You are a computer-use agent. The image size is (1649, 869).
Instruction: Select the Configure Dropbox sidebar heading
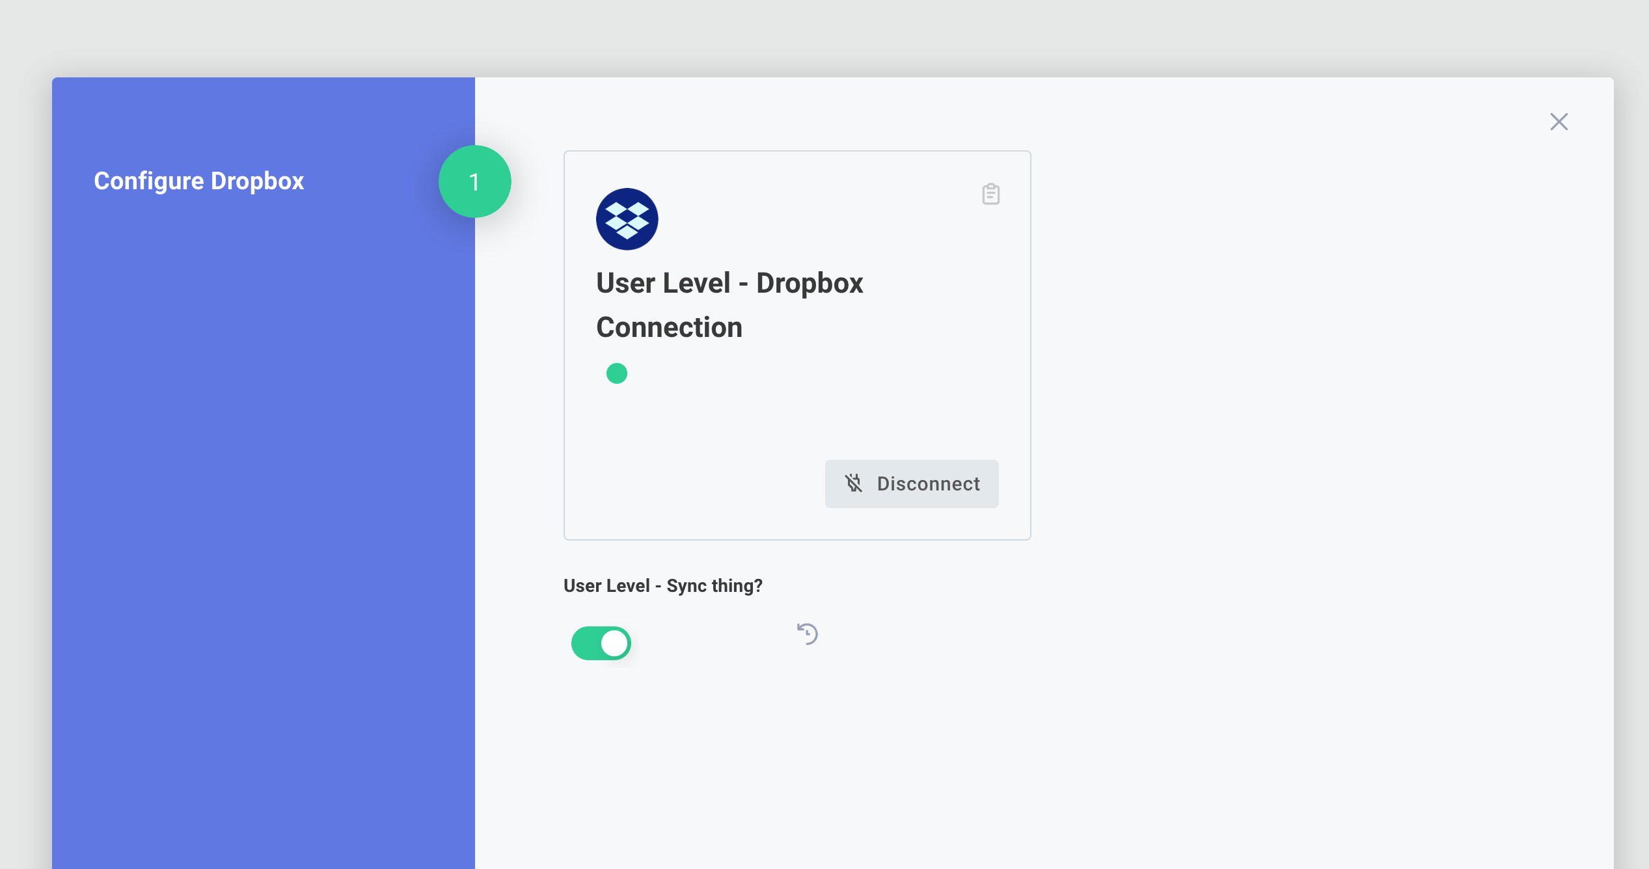[199, 181]
